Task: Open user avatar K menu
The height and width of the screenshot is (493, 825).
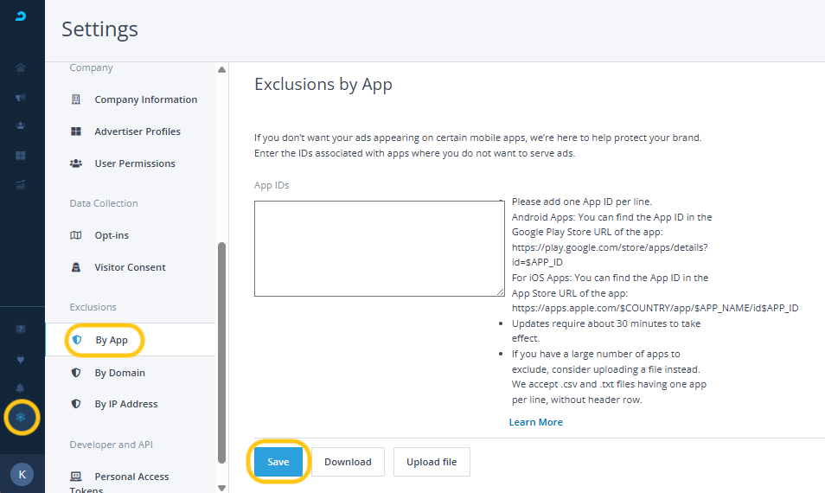Action: [22, 473]
